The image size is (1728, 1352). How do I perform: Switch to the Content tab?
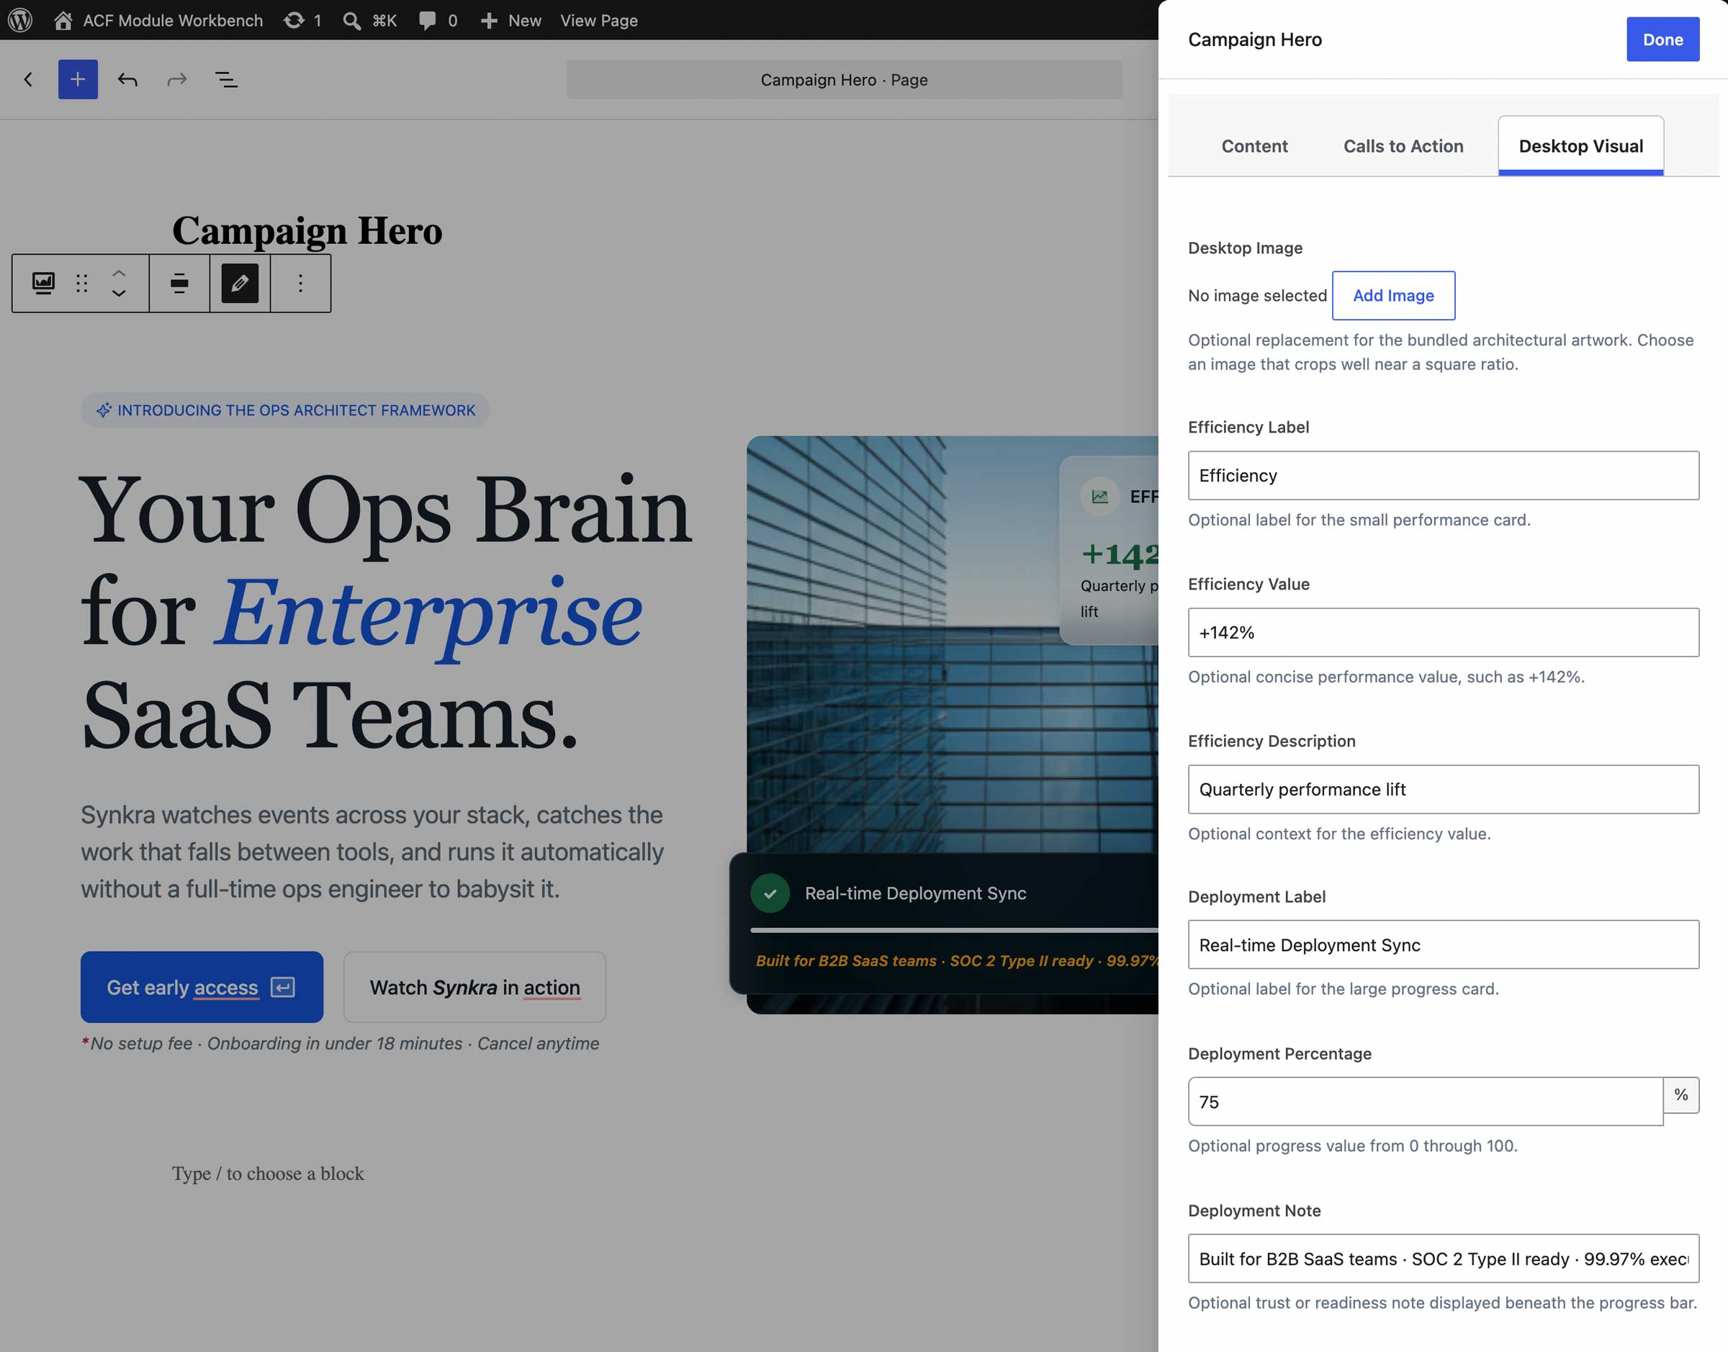click(x=1254, y=145)
